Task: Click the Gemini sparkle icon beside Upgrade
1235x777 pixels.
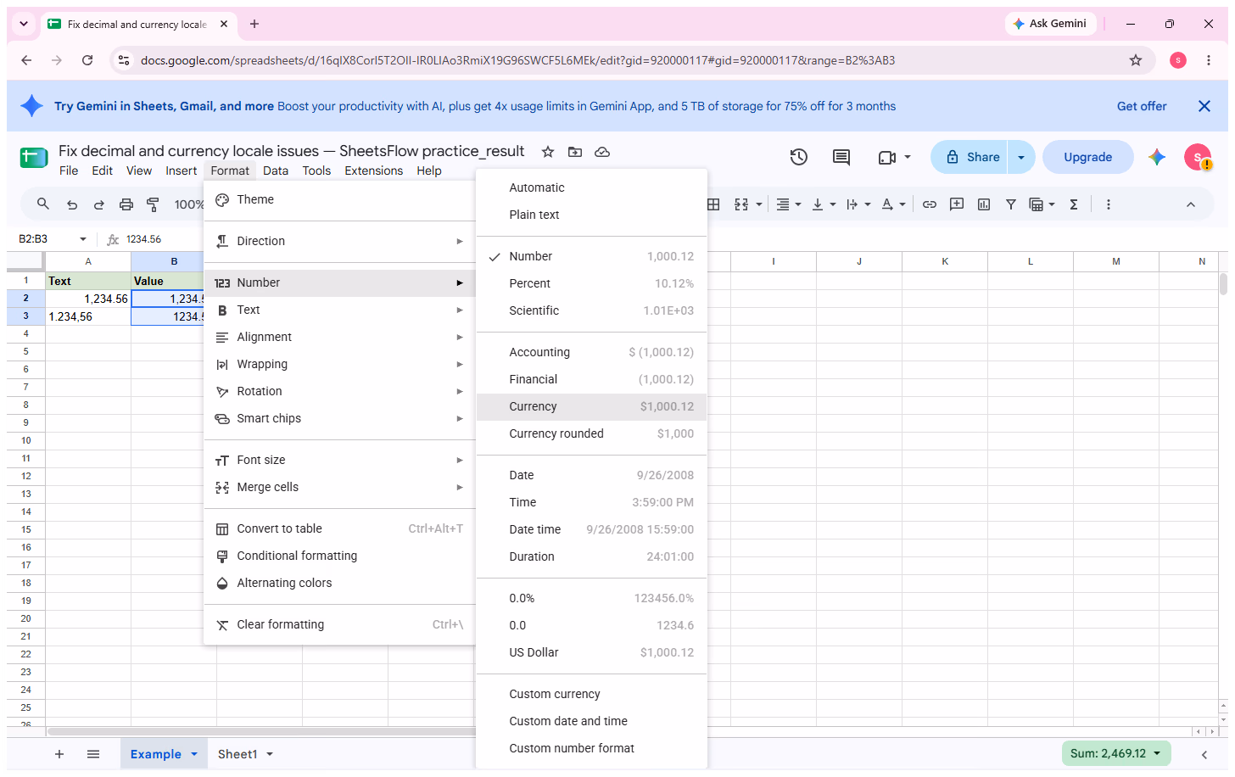Action: (x=1157, y=157)
